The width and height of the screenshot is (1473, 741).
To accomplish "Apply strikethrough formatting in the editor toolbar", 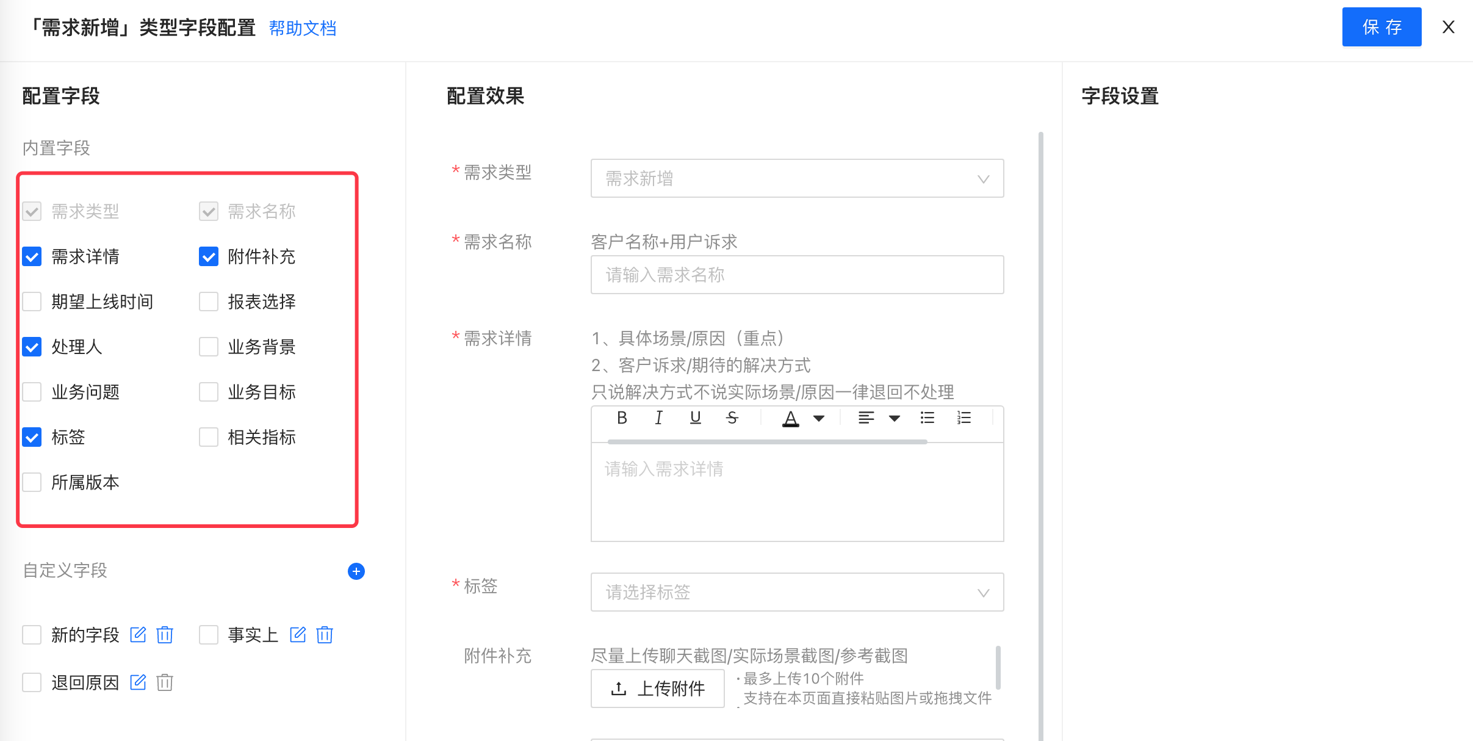I will 732,418.
